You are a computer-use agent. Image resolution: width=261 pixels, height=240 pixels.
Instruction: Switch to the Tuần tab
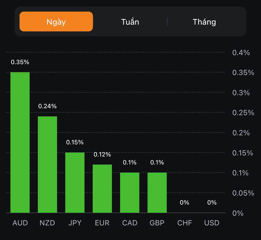click(x=130, y=22)
